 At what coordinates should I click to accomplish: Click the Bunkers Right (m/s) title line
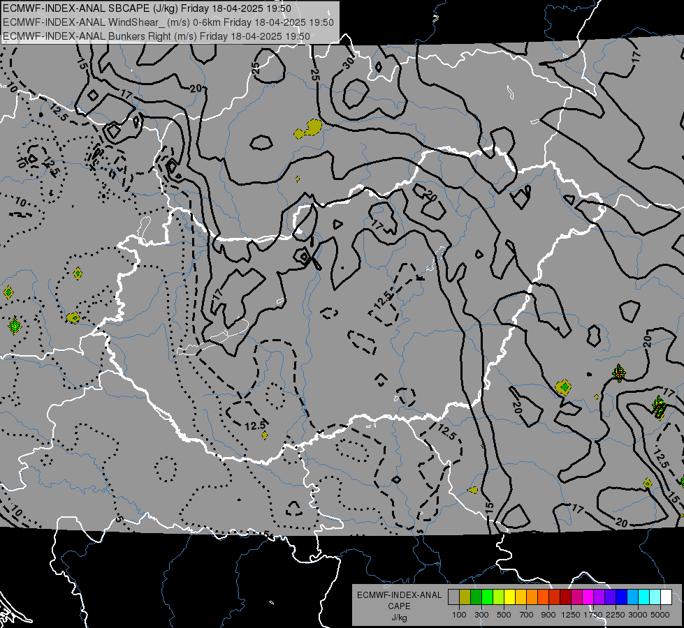point(157,36)
